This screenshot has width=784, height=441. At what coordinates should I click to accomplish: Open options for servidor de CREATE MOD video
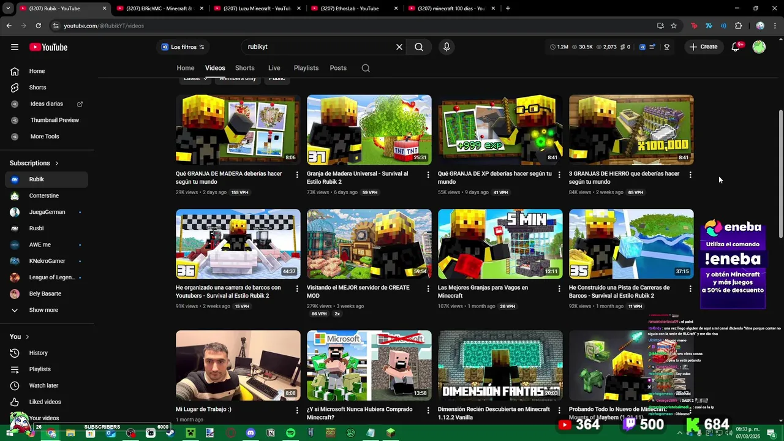(x=428, y=288)
